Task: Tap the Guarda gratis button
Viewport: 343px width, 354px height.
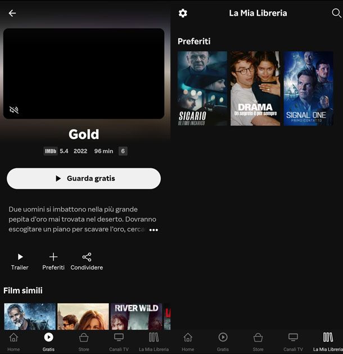Action: [x=84, y=178]
